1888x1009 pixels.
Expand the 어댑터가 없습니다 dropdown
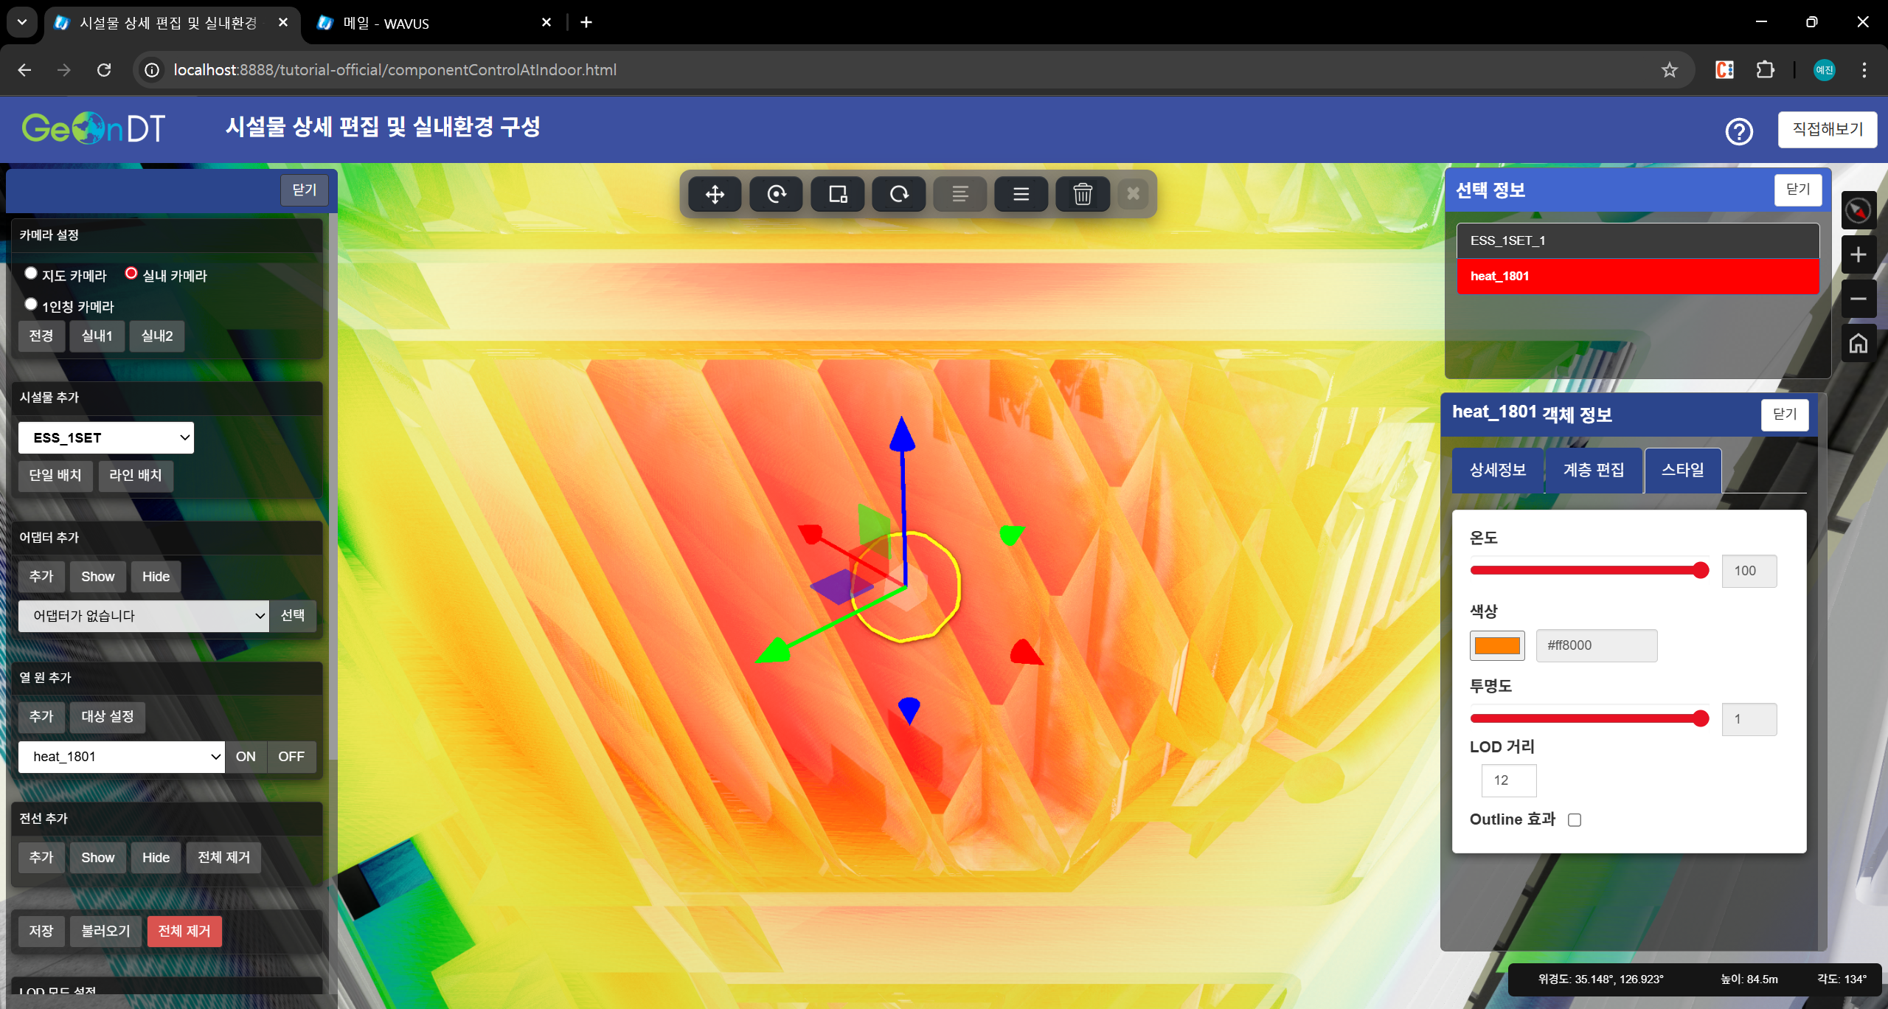click(x=144, y=616)
